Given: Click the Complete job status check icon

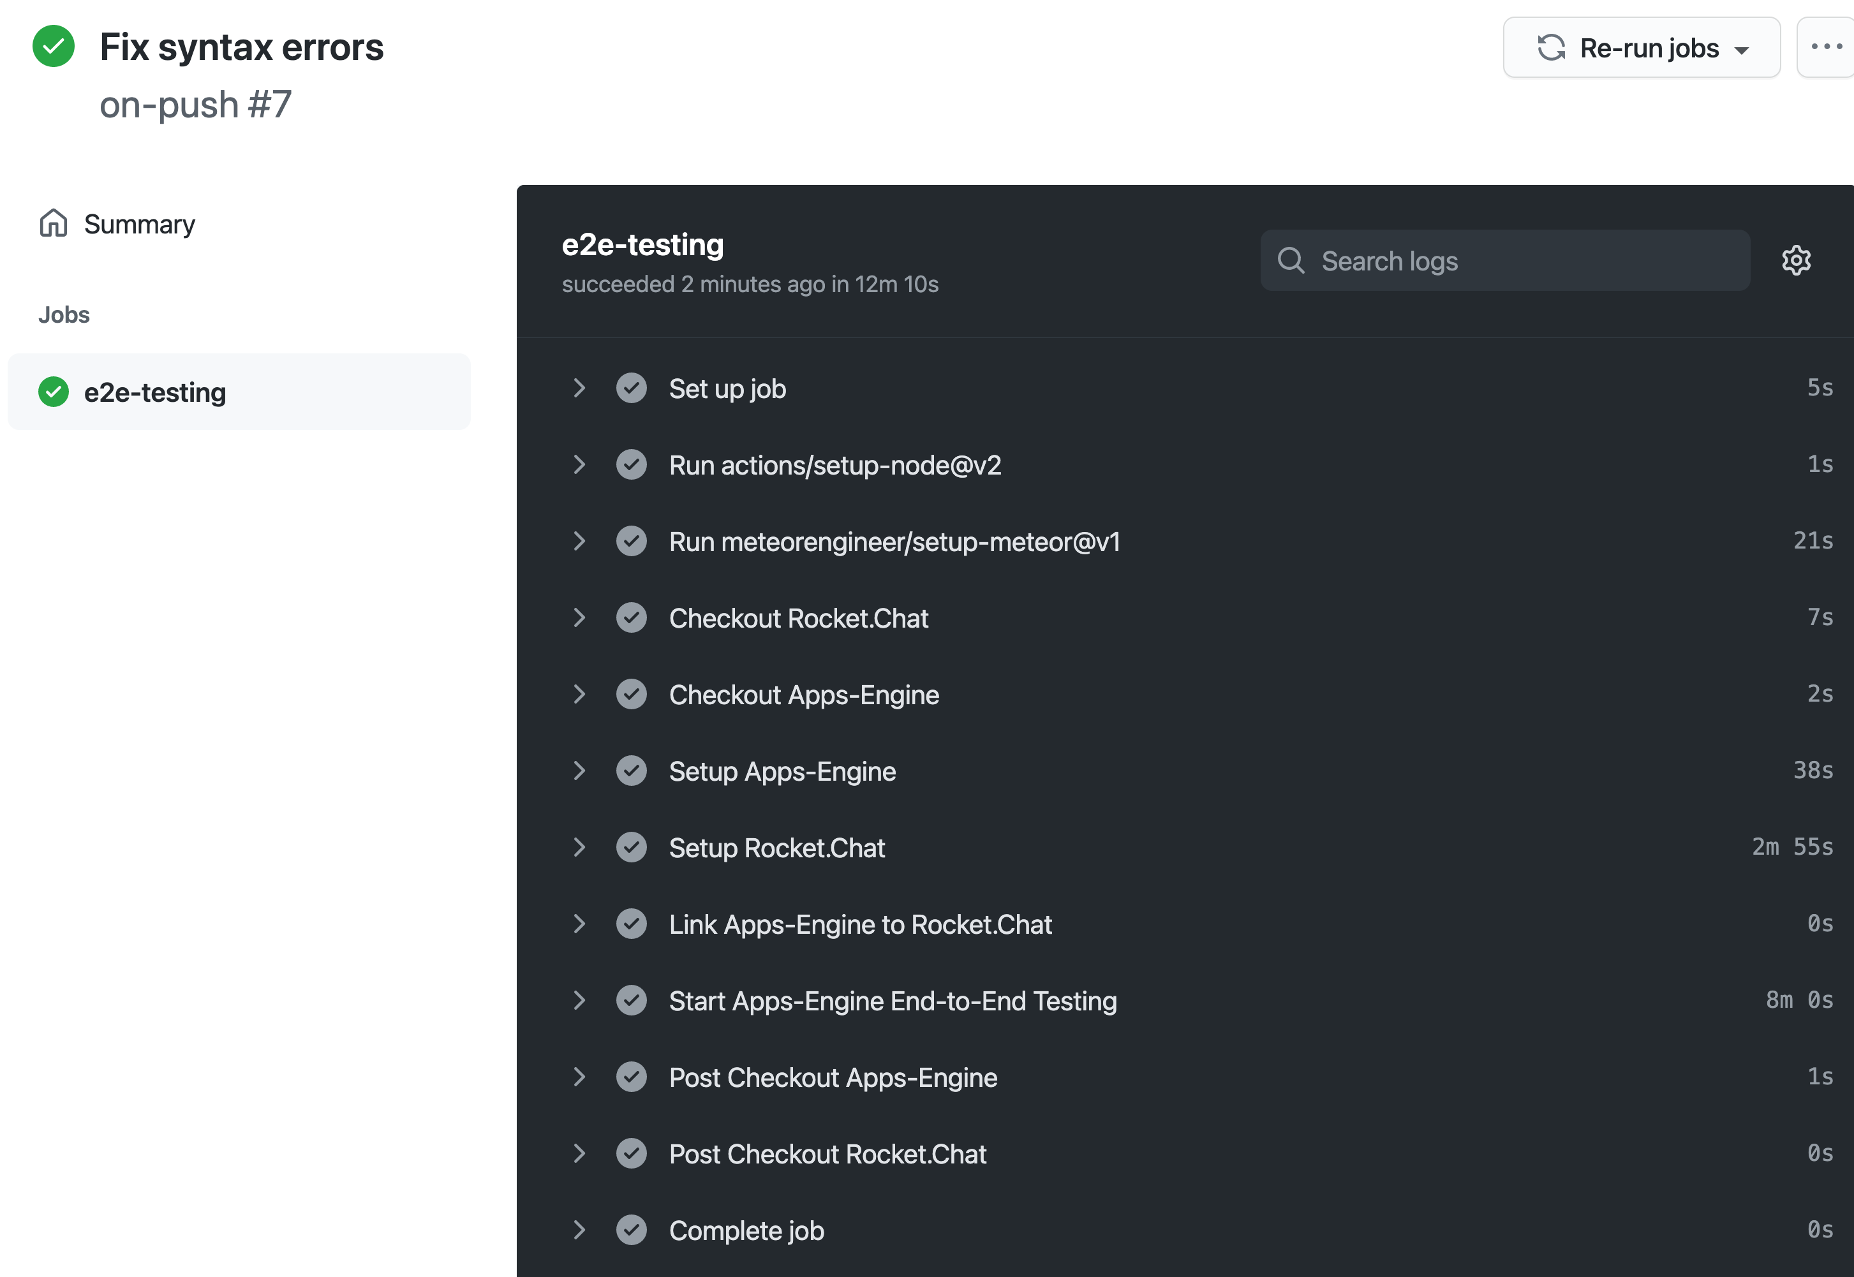Looking at the screenshot, I should [632, 1230].
